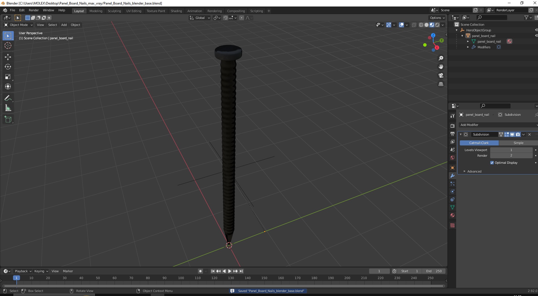Select Simple subdivision type

click(518, 143)
